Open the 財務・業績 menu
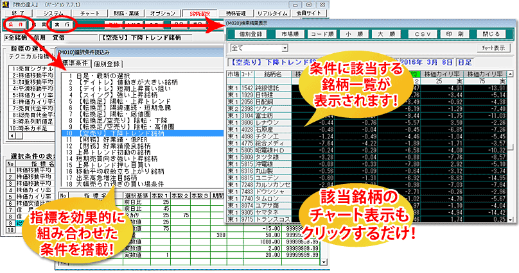 (126, 13)
